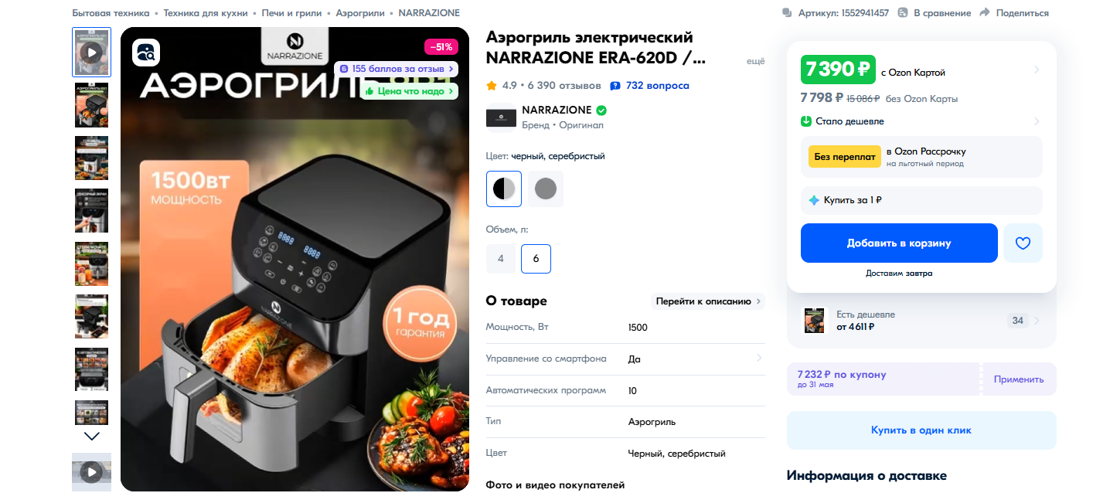Open the NARRAZIONE brand logo

(x=501, y=117)
